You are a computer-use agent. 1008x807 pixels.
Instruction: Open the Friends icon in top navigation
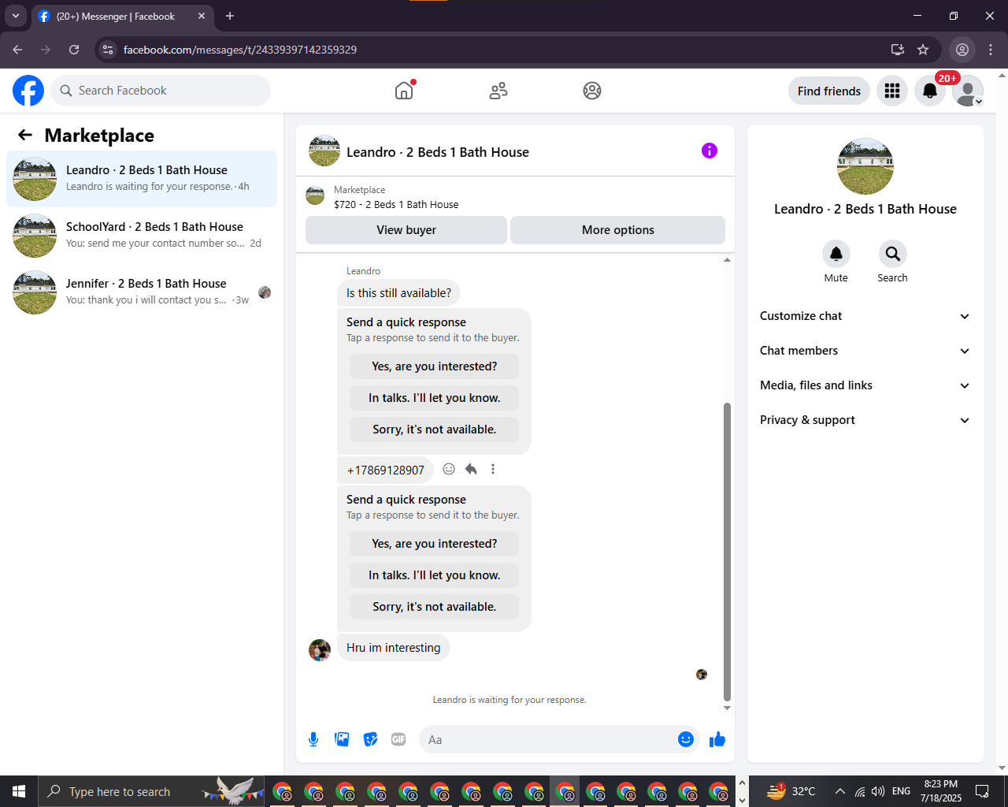pyautogui.click(x=498, y=91)
